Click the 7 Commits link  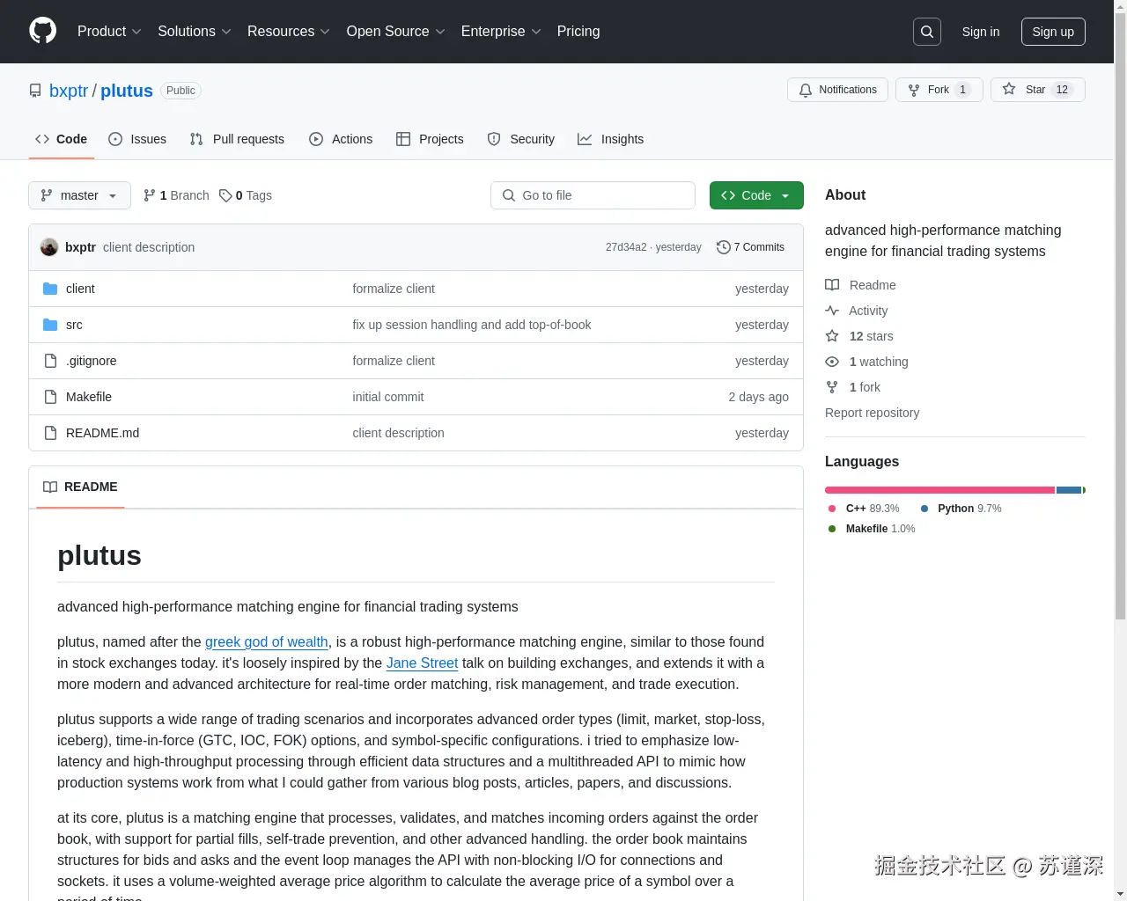751,247
